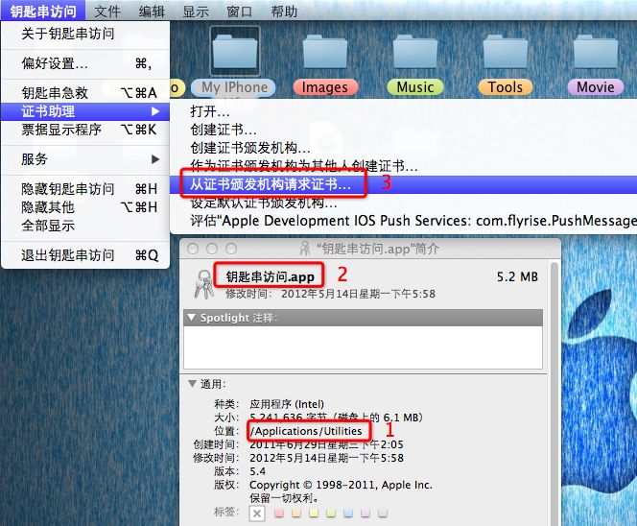Click the keychain app icon in info window

204,284
